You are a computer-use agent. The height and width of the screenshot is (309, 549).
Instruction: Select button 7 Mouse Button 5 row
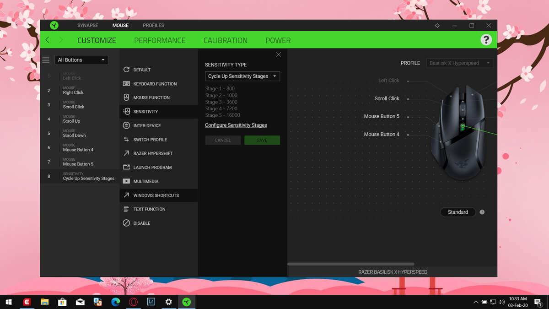(80, 162)
